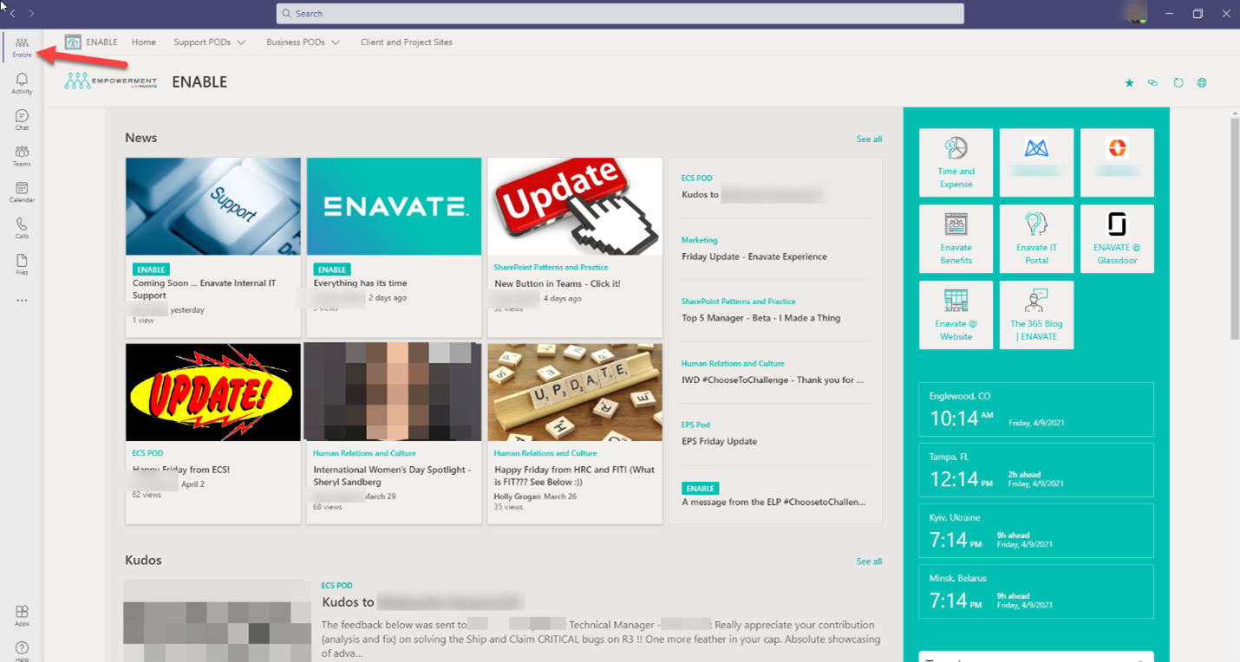Open the red Update button news image
The height and width of the screenshot is (662, 1240).
(575, 206)
